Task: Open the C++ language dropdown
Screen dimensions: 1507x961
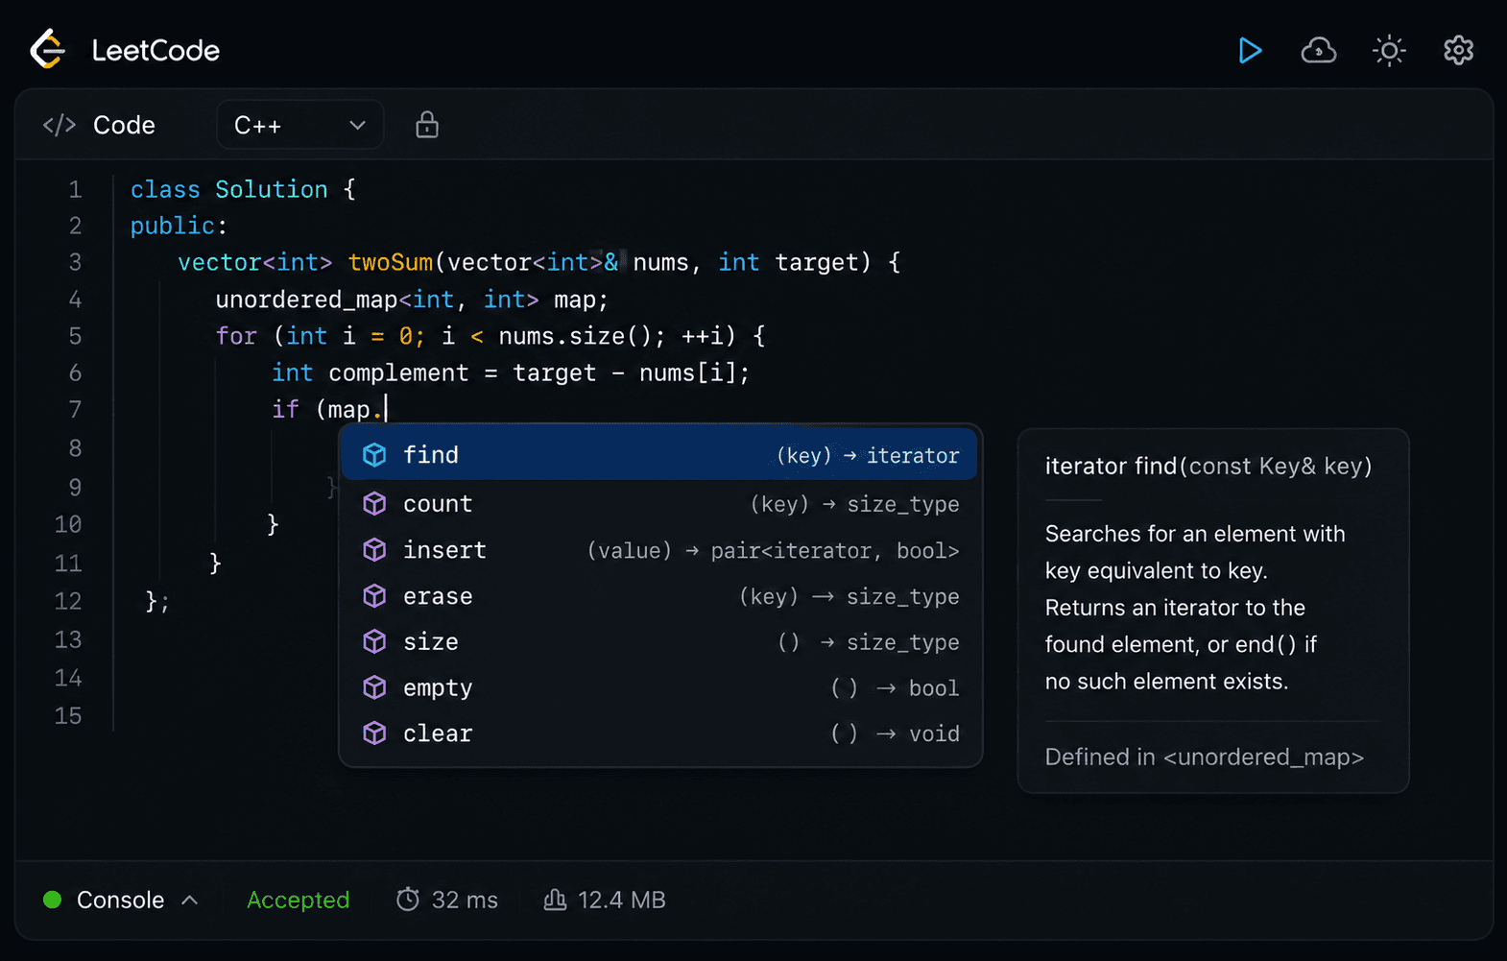Action: tap(300, 126)
